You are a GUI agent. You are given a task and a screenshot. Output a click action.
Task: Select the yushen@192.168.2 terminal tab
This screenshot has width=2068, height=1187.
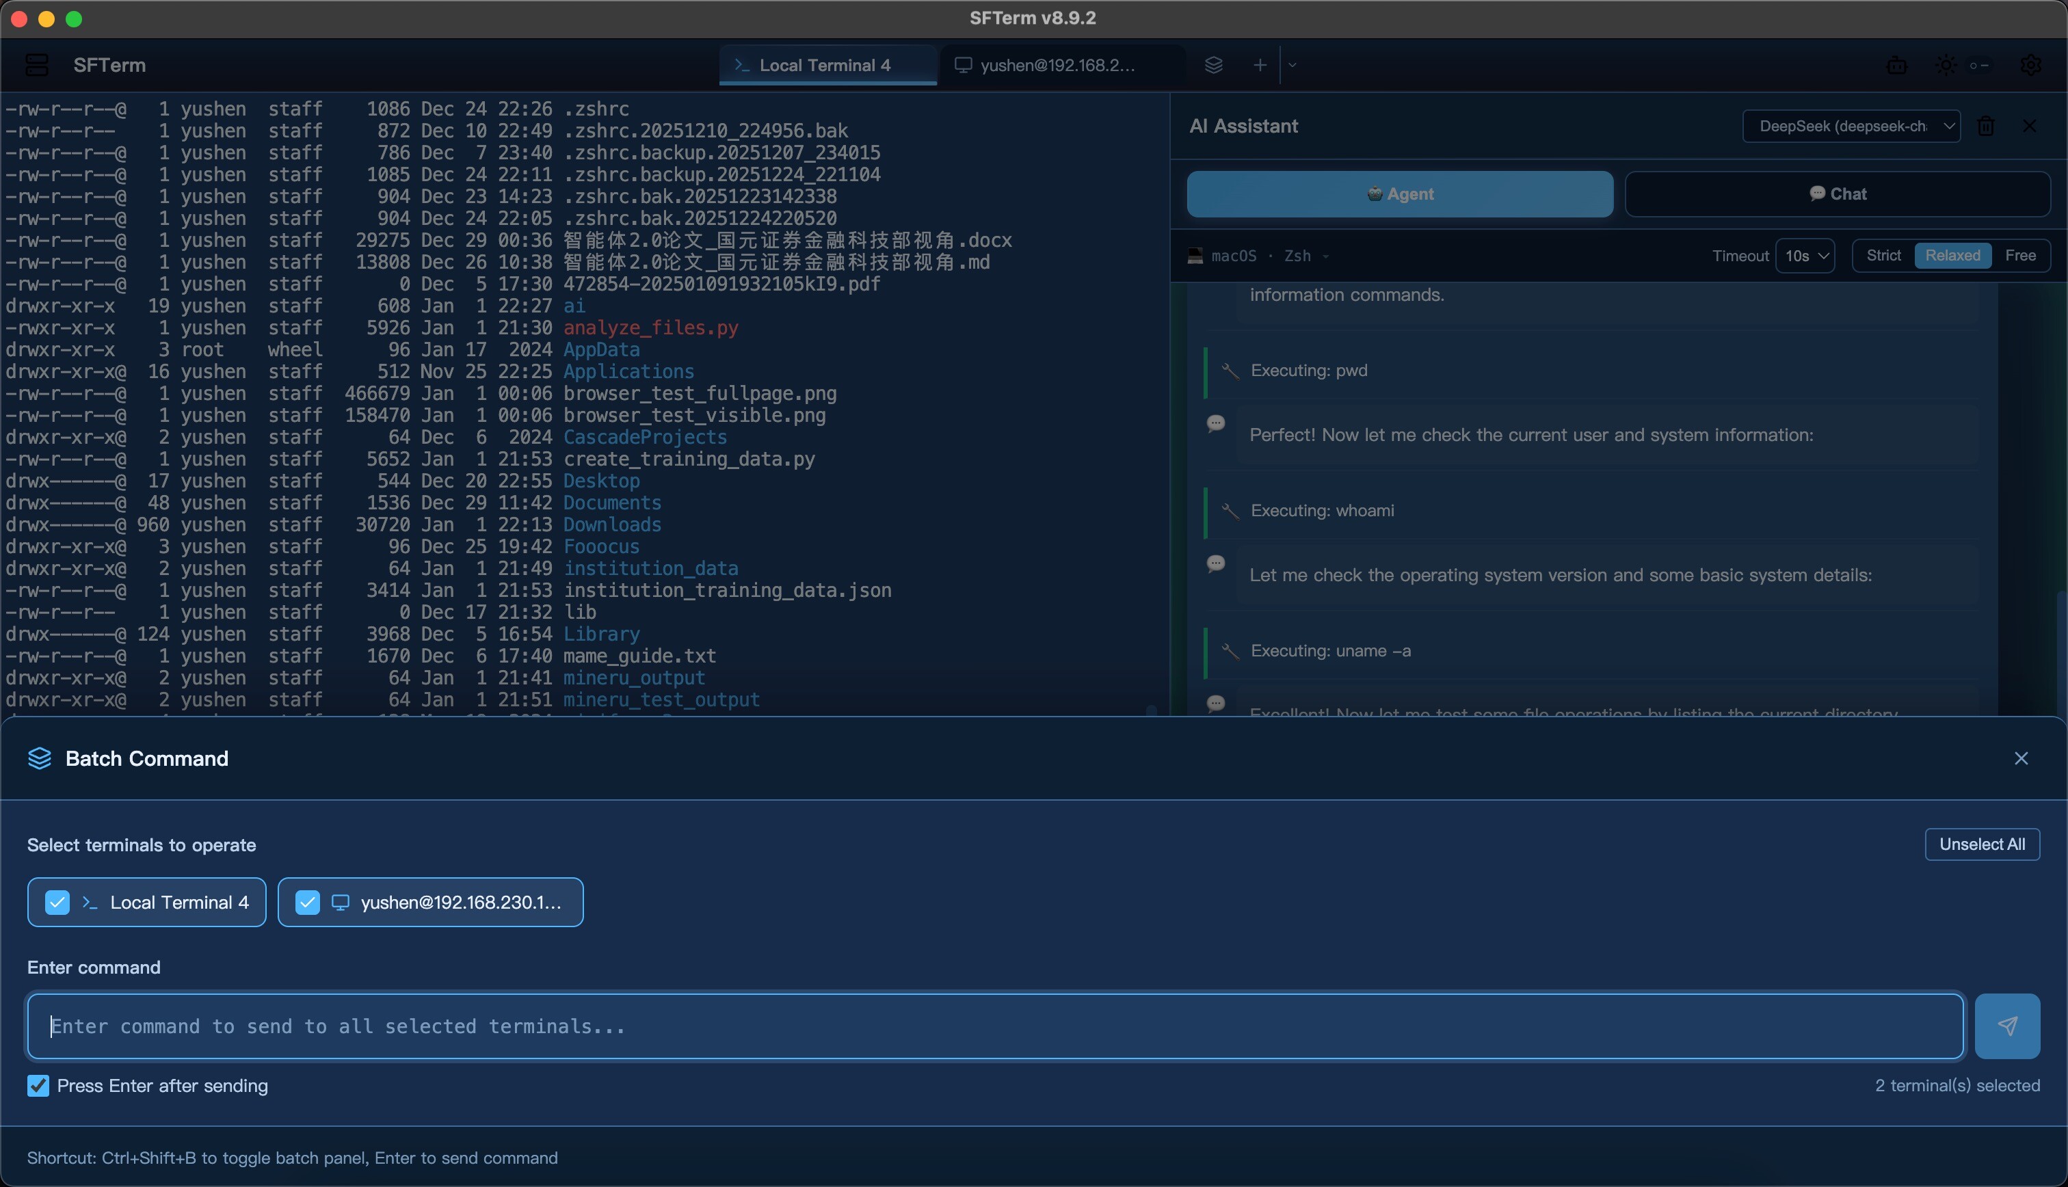[1060, 65]
